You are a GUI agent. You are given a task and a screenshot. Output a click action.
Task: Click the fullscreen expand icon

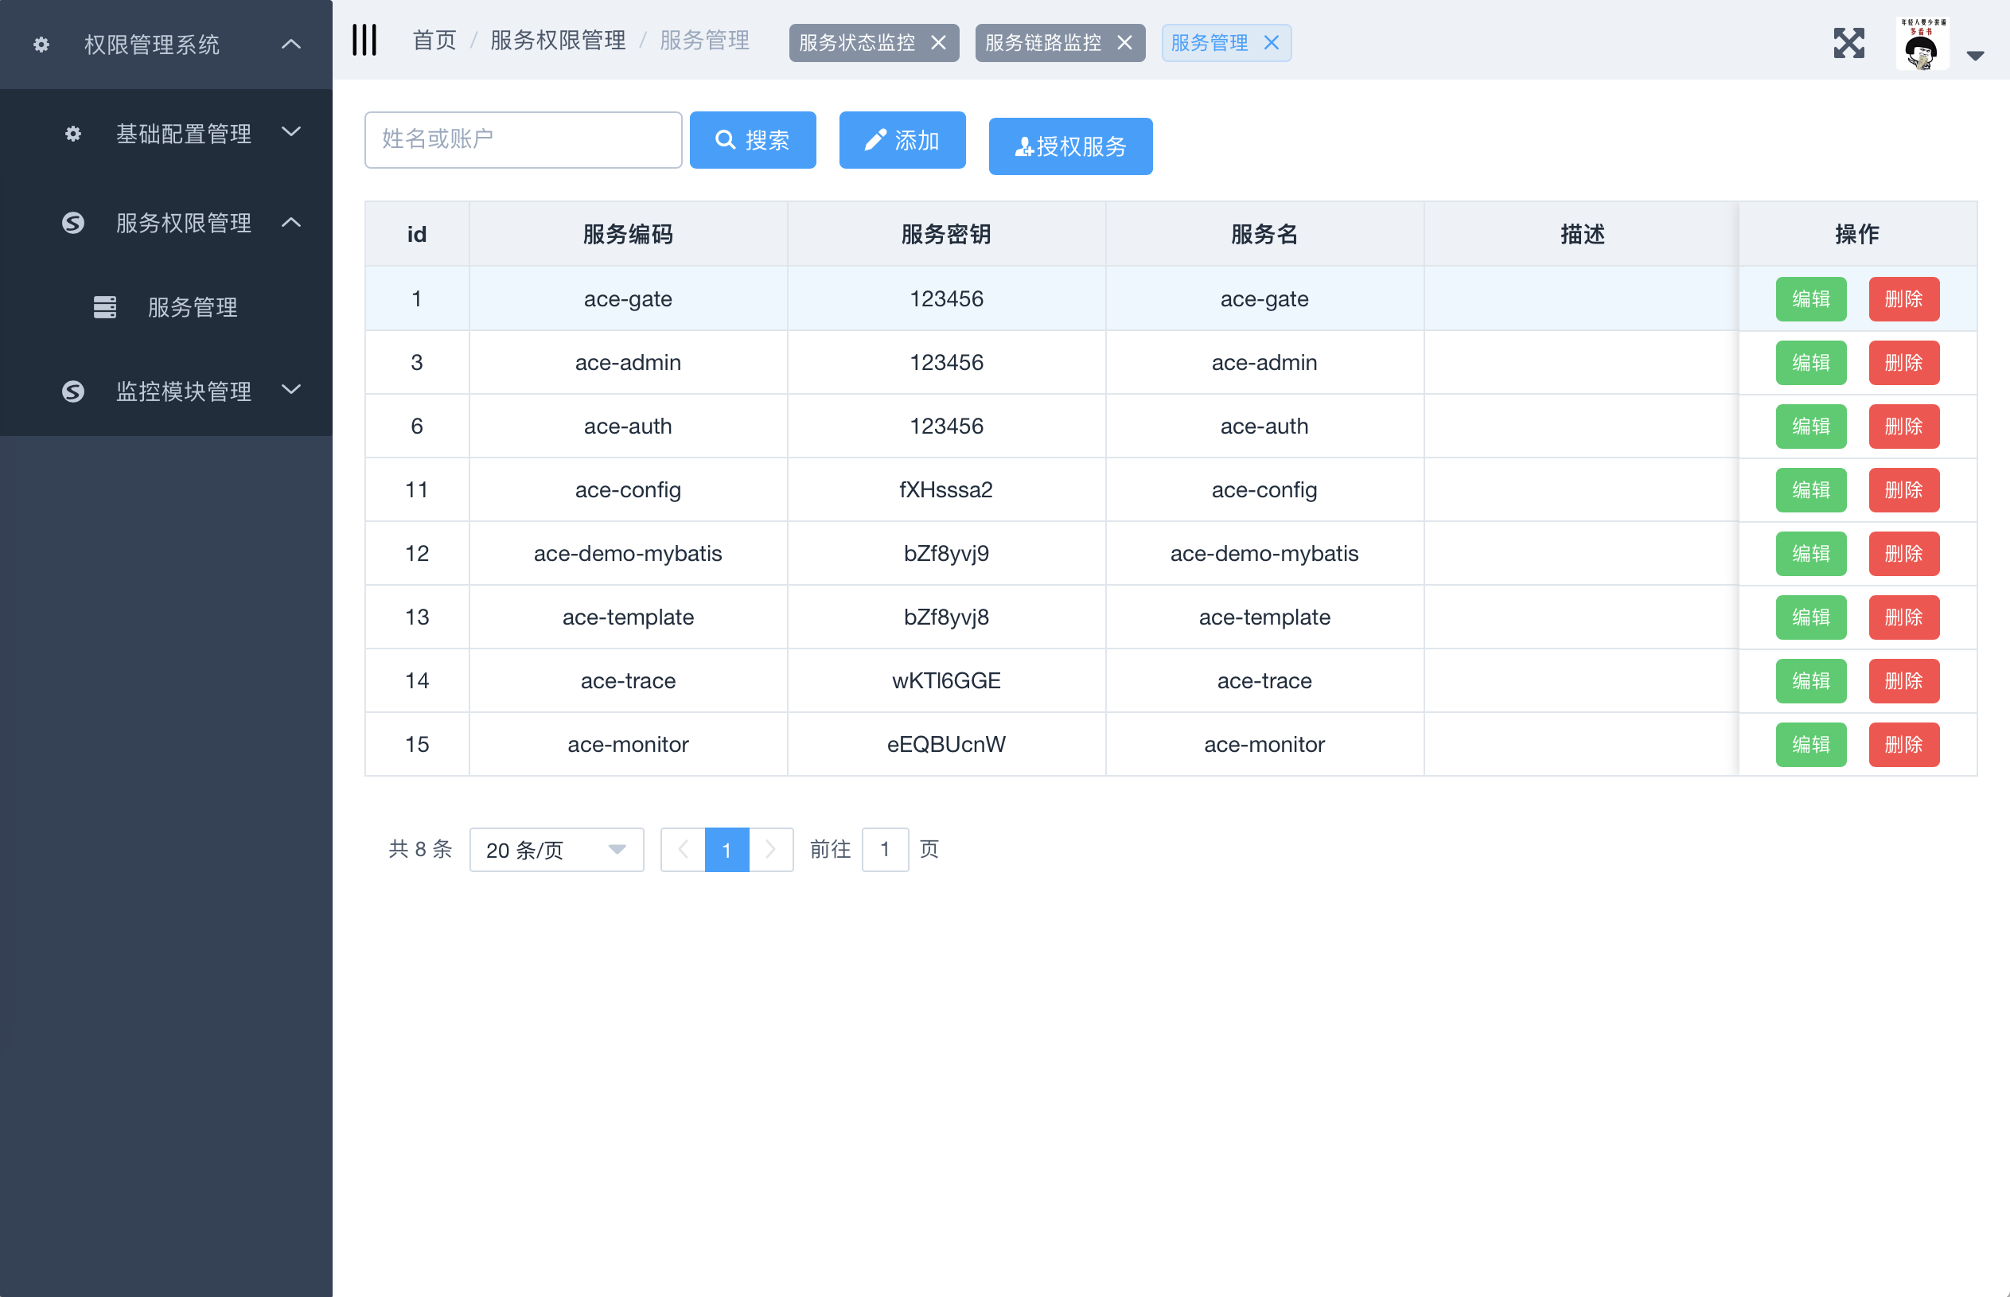coord(1848,43)
